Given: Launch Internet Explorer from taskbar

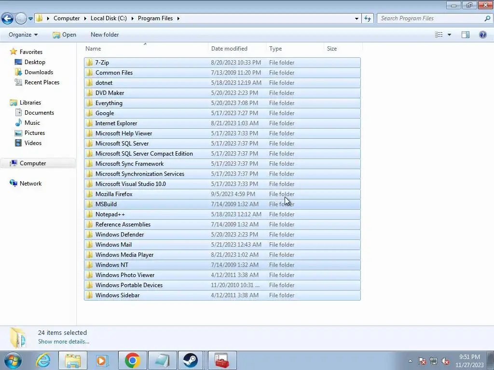Looking at the screenshot, I should click(x=43, y=360).
